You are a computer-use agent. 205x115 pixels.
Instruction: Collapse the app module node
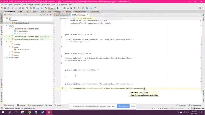tap(4, 18)
